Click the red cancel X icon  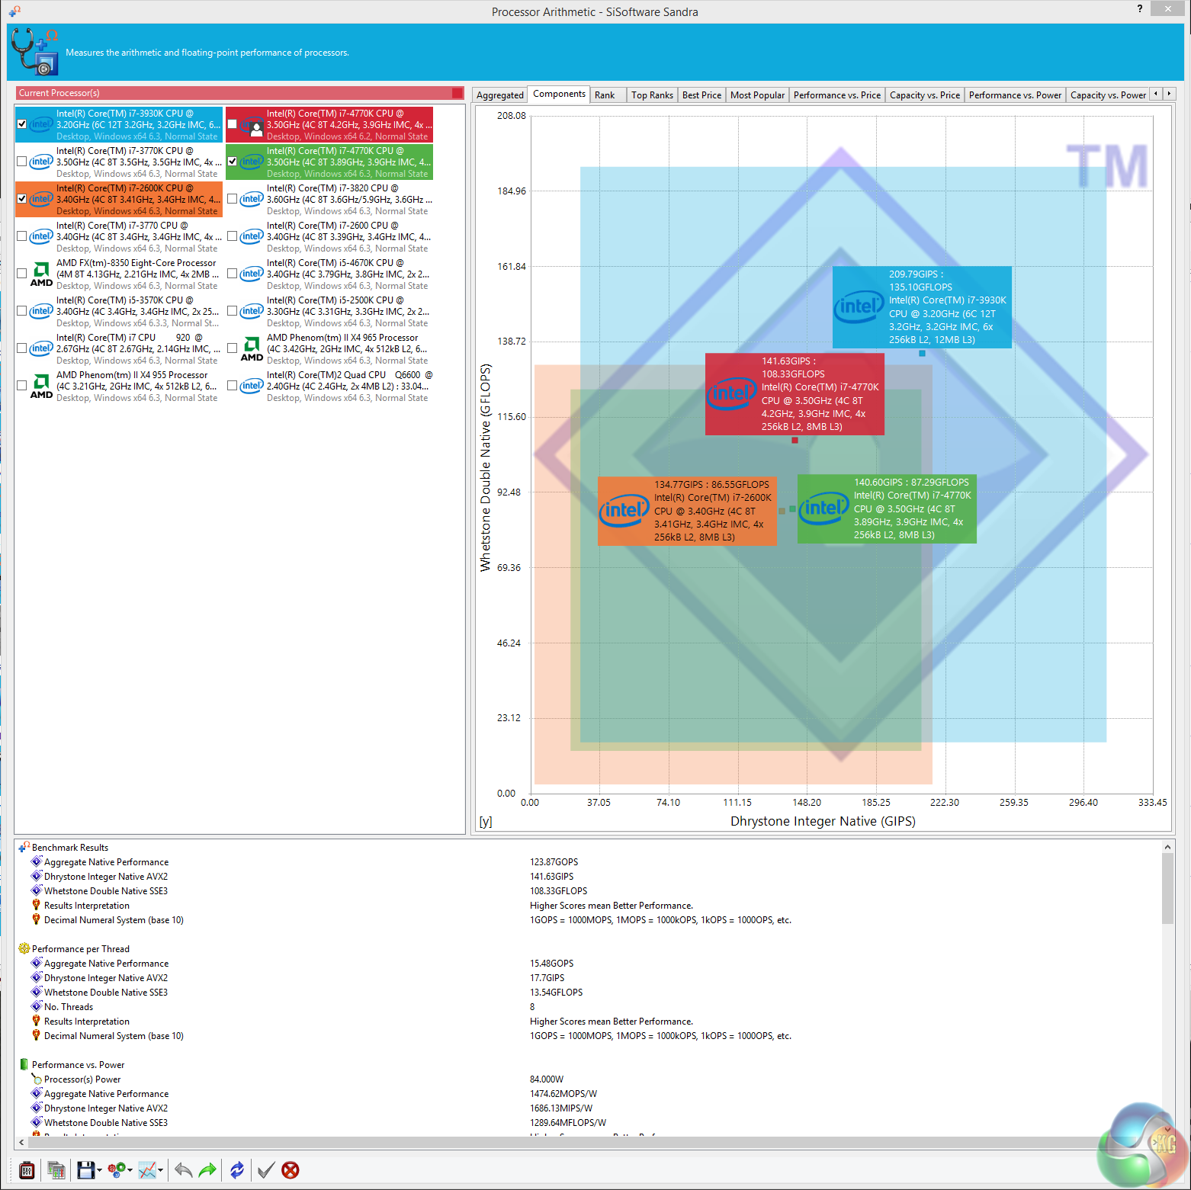[x=291, y=1170]
